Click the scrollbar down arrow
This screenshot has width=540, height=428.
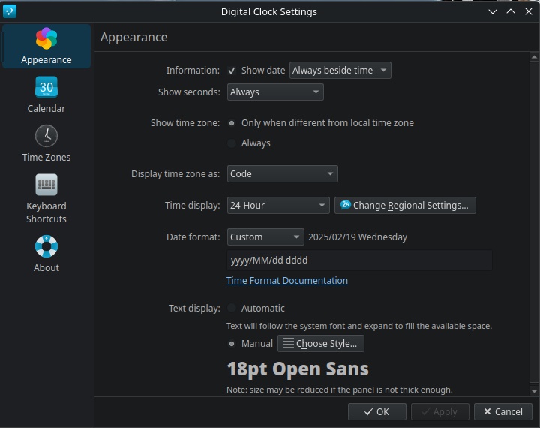pyautogui.click(x=534, y=391)
